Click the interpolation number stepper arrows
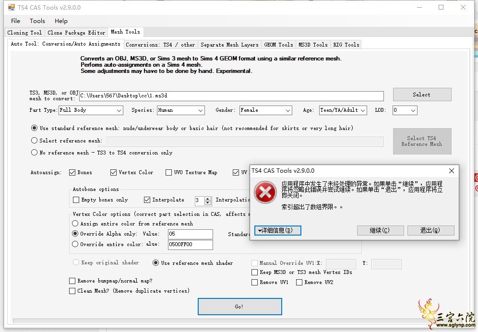Image resolution: width=478 pixels, height=332 pixels. (208, 200)
